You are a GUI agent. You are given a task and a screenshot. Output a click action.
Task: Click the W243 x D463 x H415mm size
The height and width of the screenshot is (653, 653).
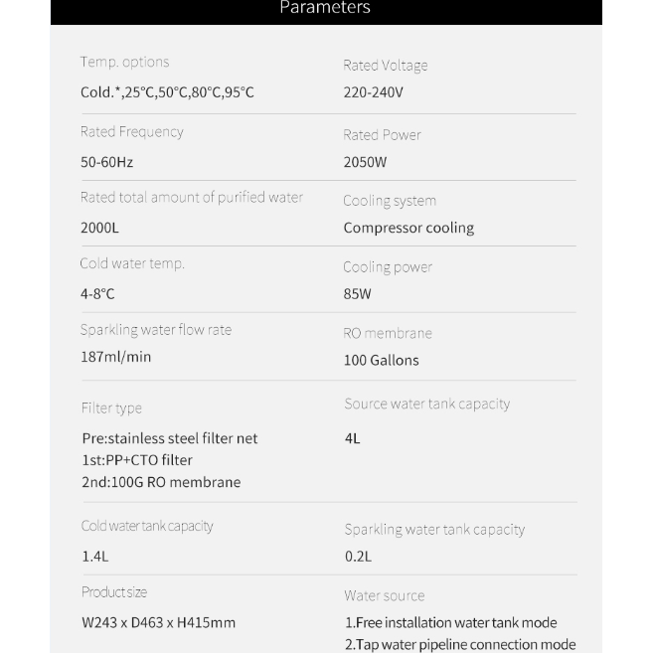[158, 622]
